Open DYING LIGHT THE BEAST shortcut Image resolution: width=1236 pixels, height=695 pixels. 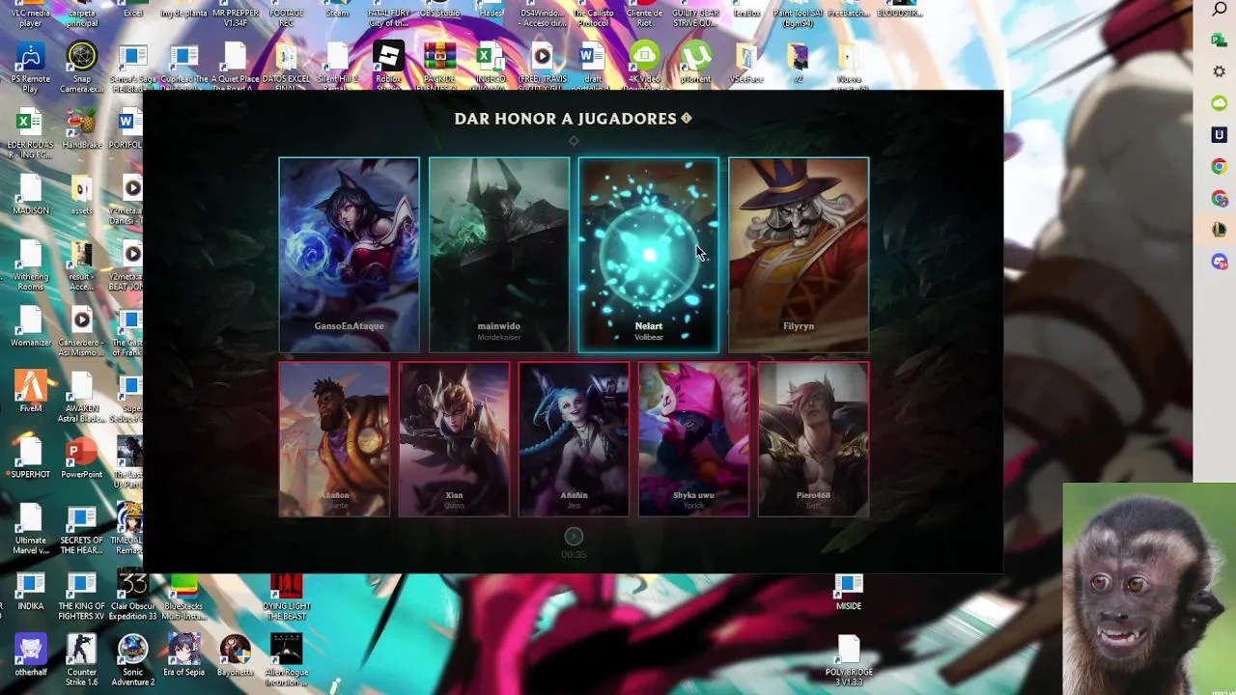[x=287, y=596]
